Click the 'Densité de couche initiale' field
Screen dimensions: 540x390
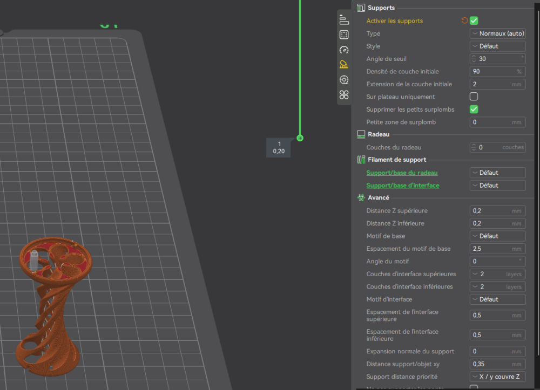pyautogui.click(x=498, y=72)
